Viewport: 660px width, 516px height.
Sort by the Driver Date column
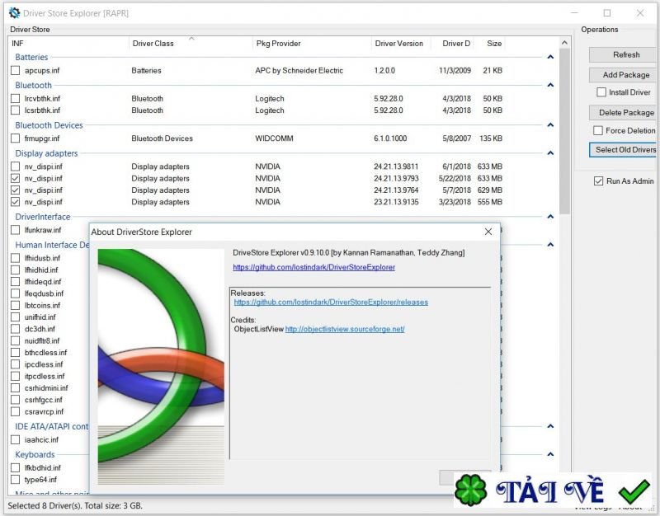pos(452,44)
